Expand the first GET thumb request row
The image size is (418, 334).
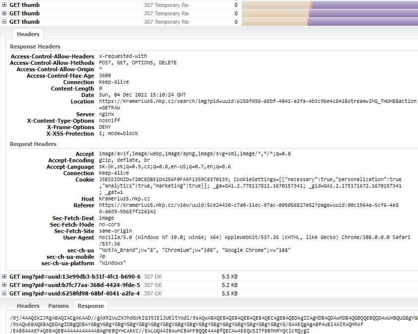(4, 5)
